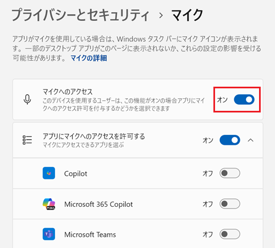Click the breadcrumb separator arrow

pyautogui.click(x=161, y=15)
